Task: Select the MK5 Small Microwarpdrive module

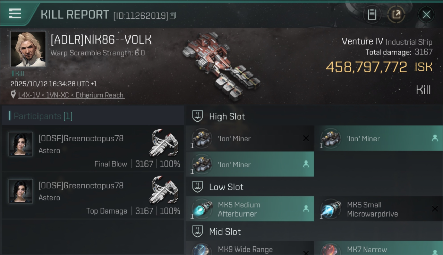Action: coord(379,209)
